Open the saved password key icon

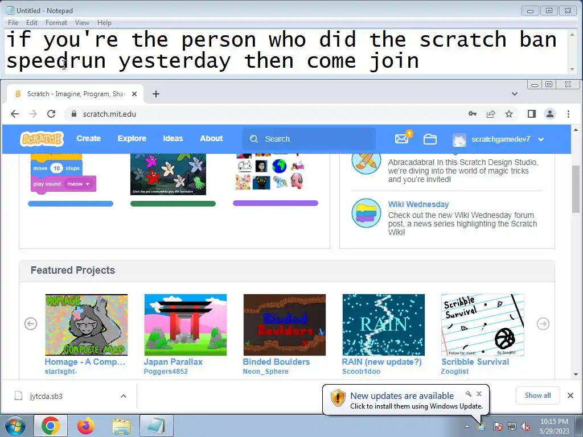tap(473, 114)
